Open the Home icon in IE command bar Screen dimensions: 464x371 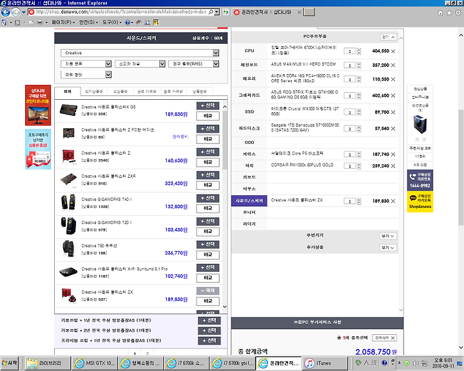(4, 23)
